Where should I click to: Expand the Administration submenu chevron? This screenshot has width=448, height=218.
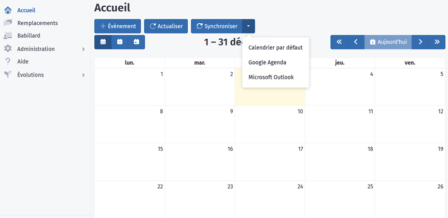[x=83, y=49]
